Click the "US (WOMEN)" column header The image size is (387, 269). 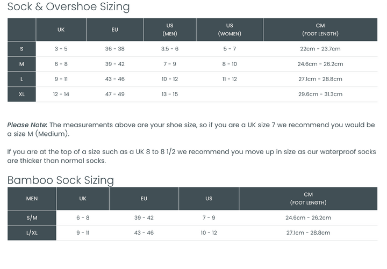tap(230, 30)
